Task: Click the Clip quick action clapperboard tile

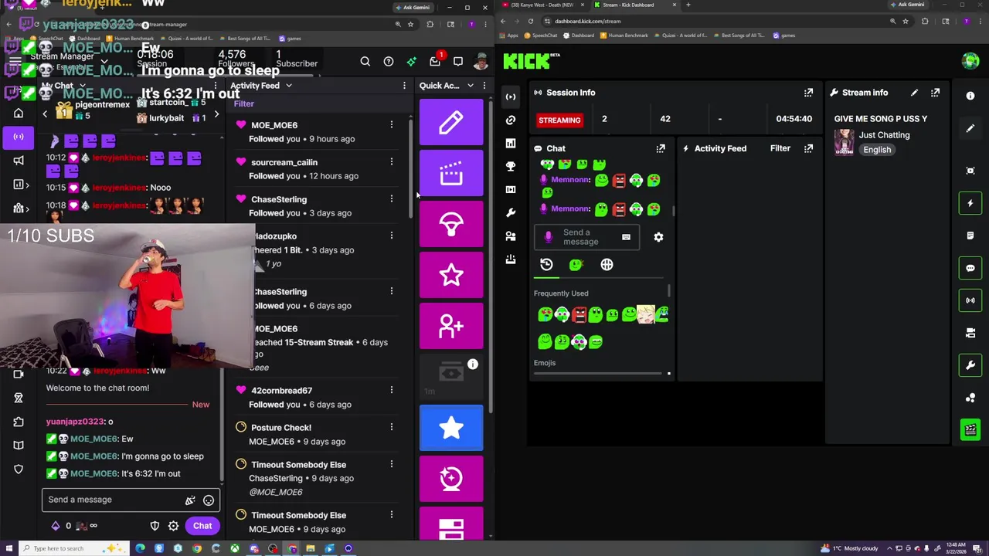Action: (x=451, y=174)
